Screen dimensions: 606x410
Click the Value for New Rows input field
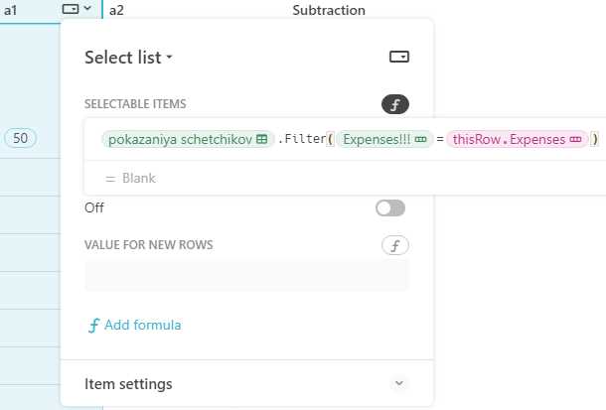coord(246,276)
